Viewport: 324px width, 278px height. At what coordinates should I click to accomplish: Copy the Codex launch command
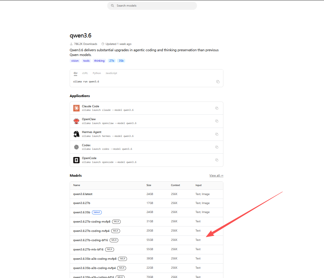(217, 147)
